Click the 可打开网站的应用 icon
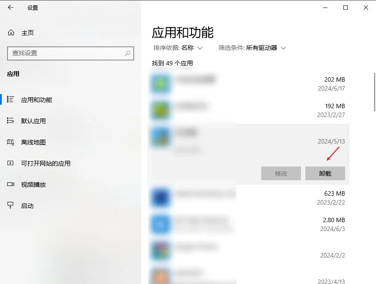This screenshot has height=284, width=376. click(x=10, y=163)
